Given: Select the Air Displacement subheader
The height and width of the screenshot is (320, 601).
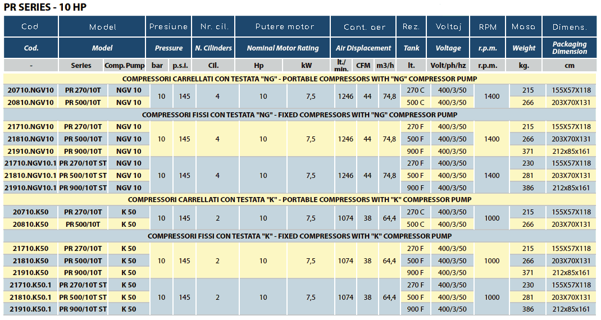Looking at the screenshot, I should (x=363, y=48).
